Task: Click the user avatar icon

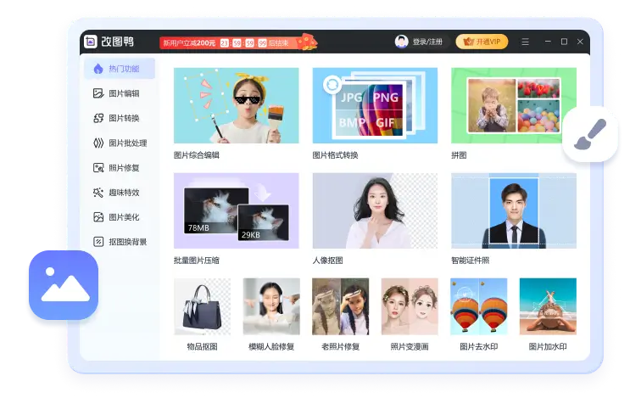Action: pos(401,42)
